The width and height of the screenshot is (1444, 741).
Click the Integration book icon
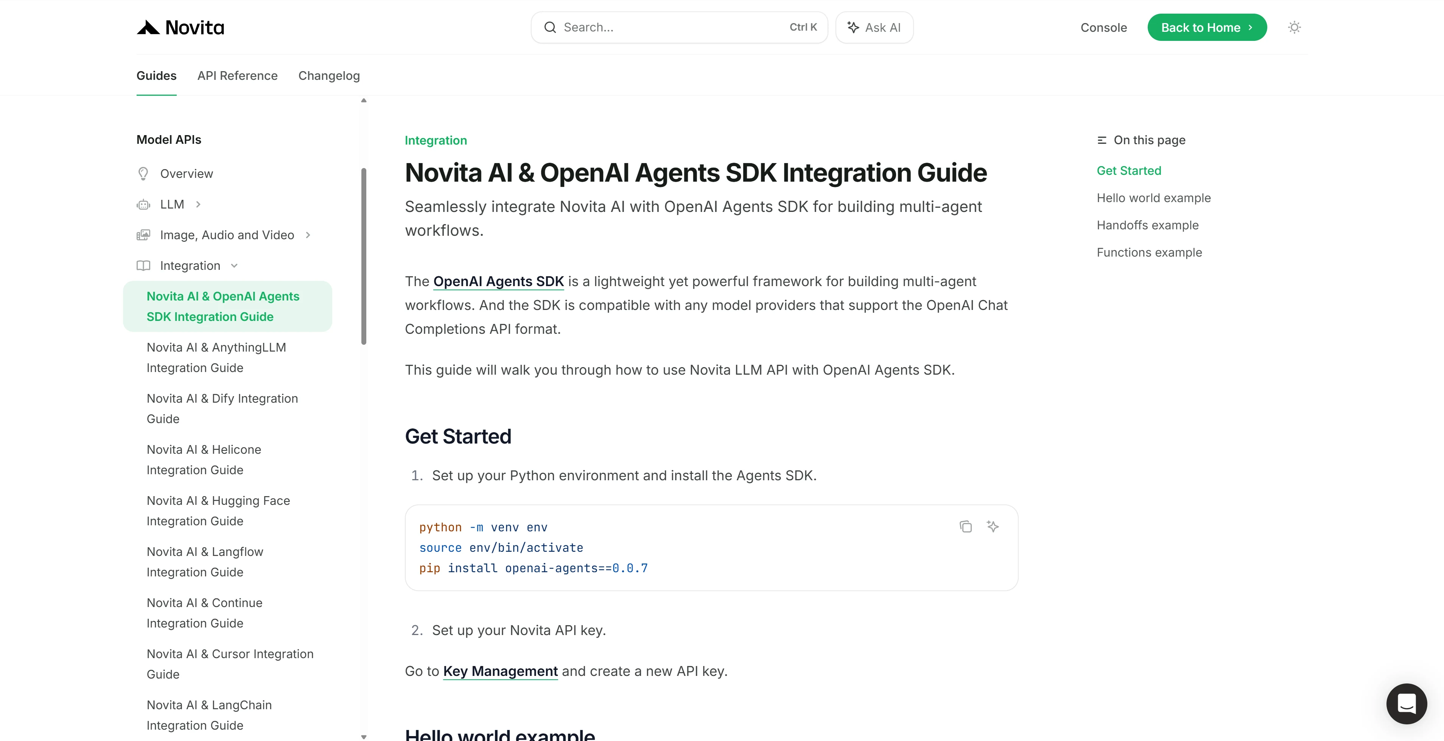pos(143,266)
